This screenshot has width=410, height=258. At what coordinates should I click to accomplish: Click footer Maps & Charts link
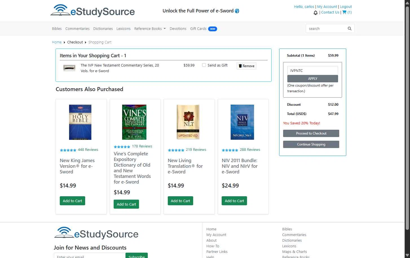tap(294, 252)
